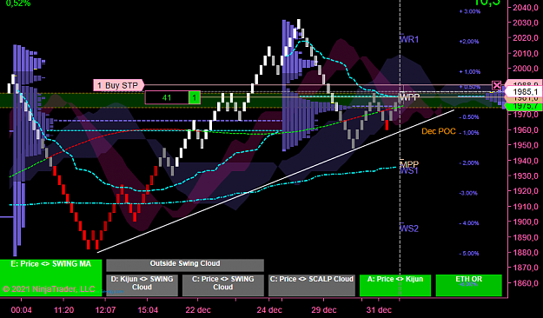Image resolution: width=543 pixels, height=318 pixels.
Task: Click the '- 2.00%' percent scale label
Action: pyautogui.click(x=469, y=162)
